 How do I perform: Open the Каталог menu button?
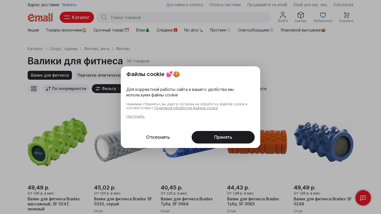77,17
